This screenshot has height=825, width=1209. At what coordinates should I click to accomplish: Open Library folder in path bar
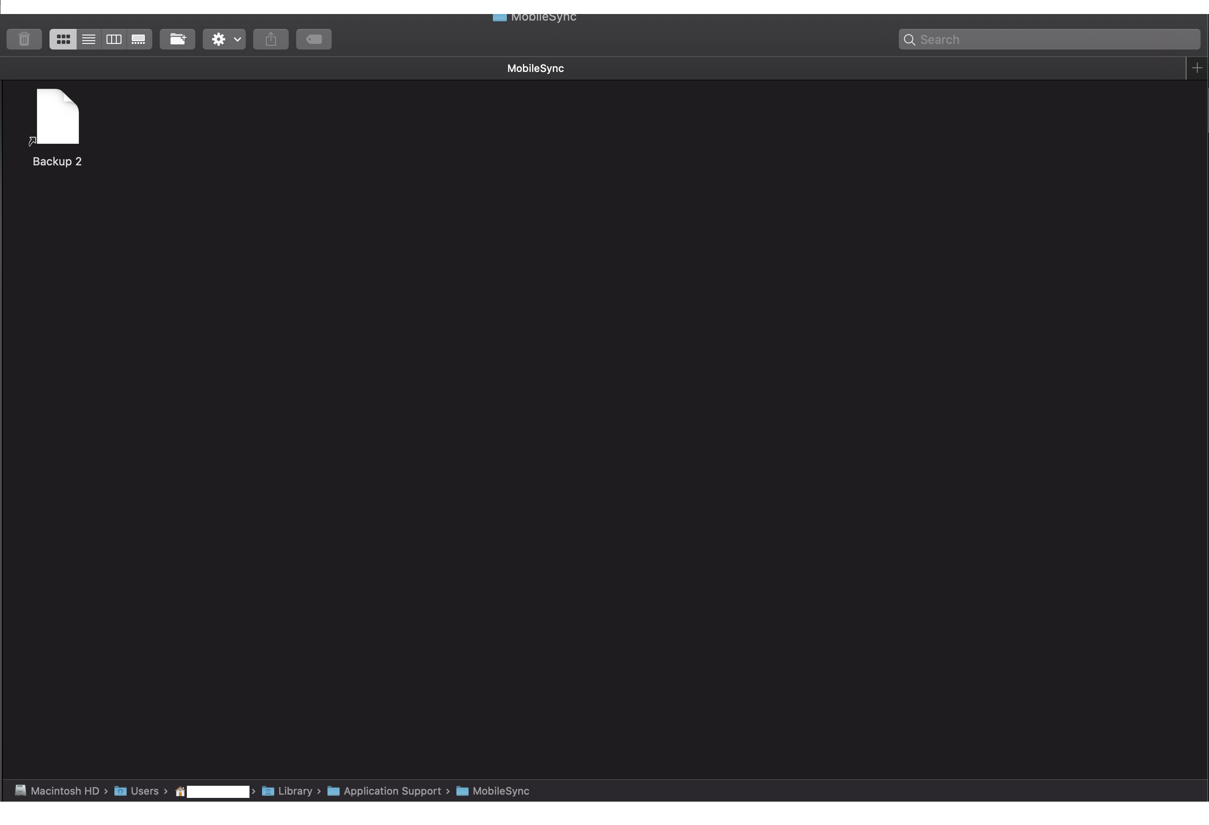tap(294, 791)
